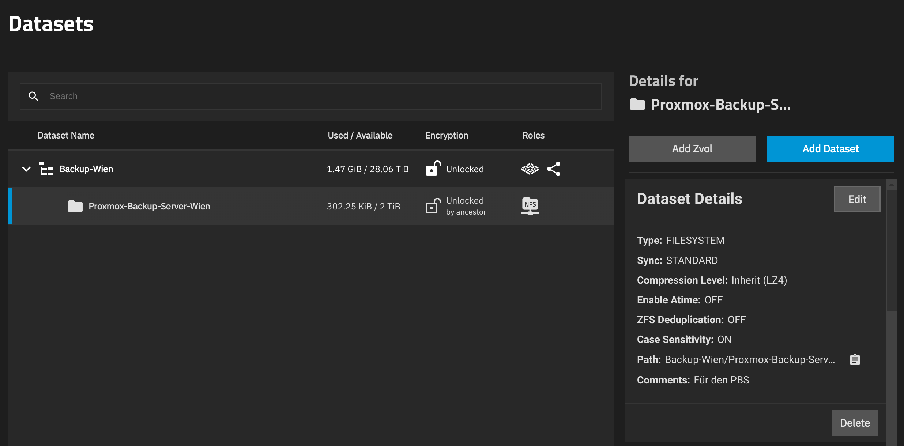Screen dimensions: 904x446
Task: Click the Roles column header
Action: coord(533,136)
